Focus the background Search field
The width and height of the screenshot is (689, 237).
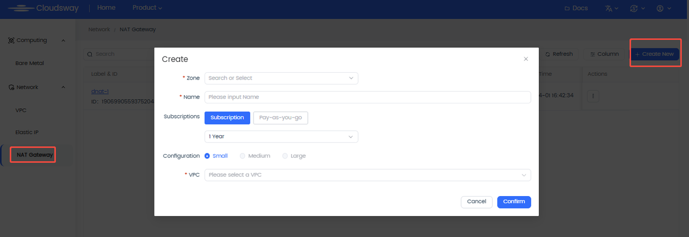click(119, 54)
